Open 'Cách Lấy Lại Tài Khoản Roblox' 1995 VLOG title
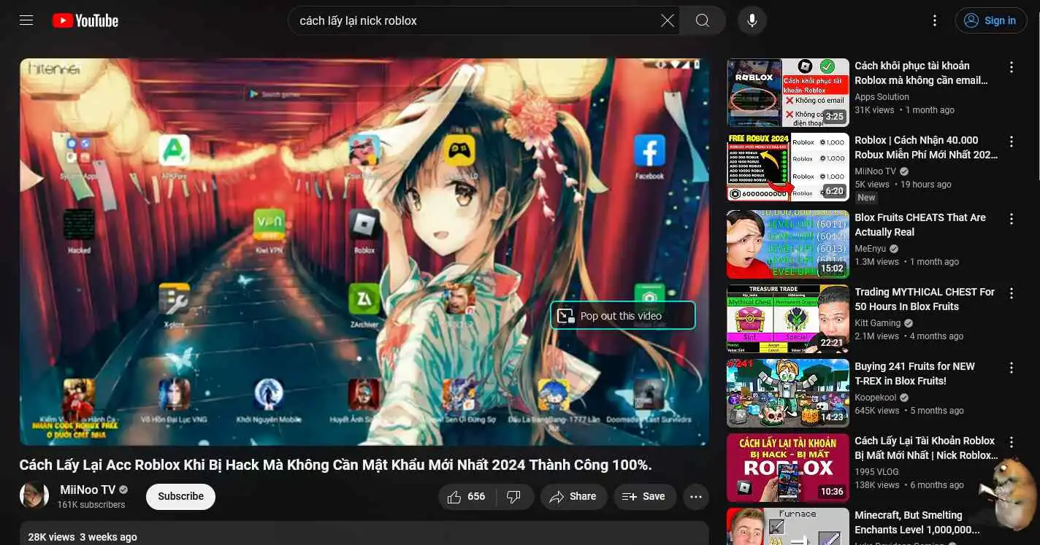 click(x=925, y=448)
